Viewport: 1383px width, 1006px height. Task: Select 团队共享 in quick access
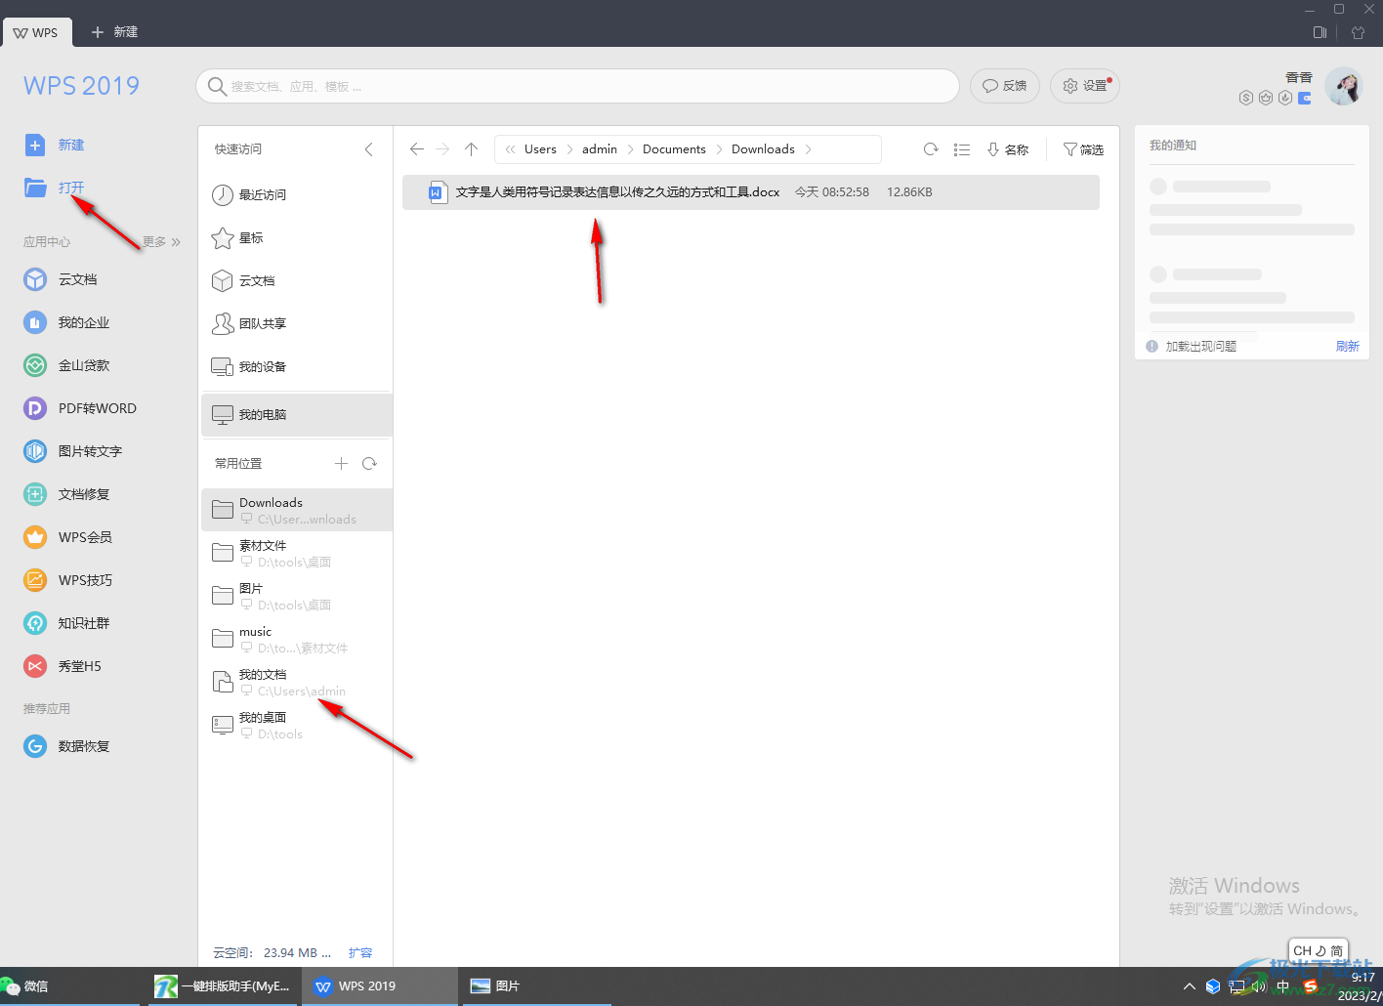(297, 324)
